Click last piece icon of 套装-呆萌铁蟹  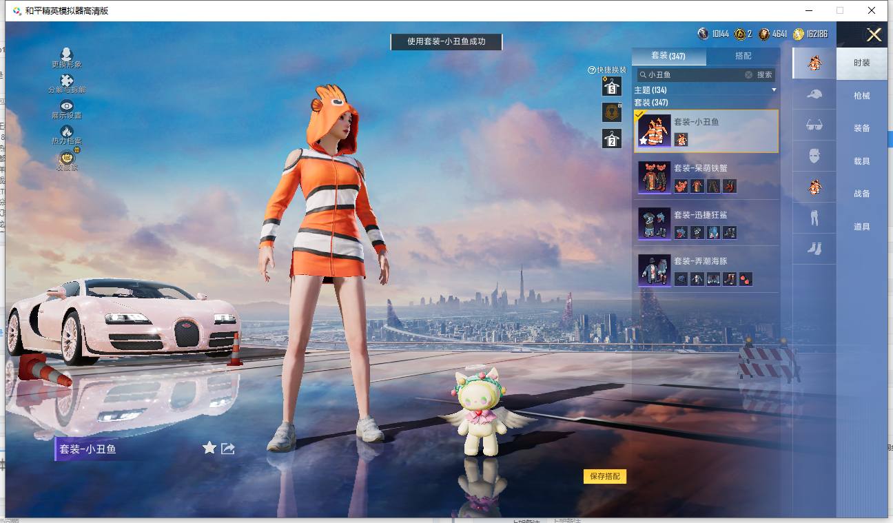pyautogui.click(x=730, y=186)
